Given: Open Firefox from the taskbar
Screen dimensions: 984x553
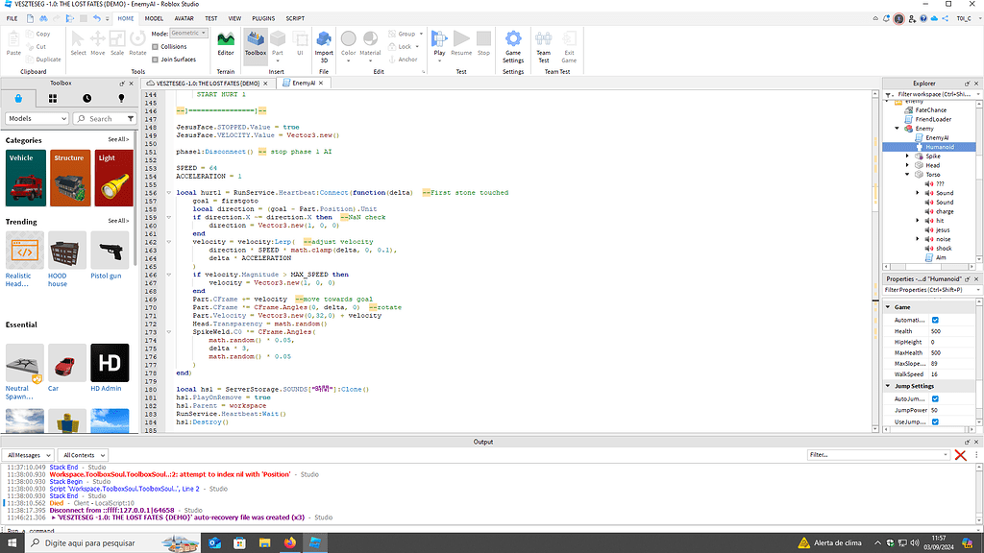Looking at the screenshot, I should coord(290,543).
